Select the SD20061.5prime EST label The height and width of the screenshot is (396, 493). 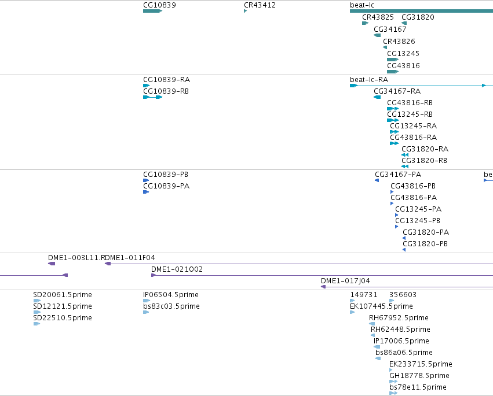63,295
